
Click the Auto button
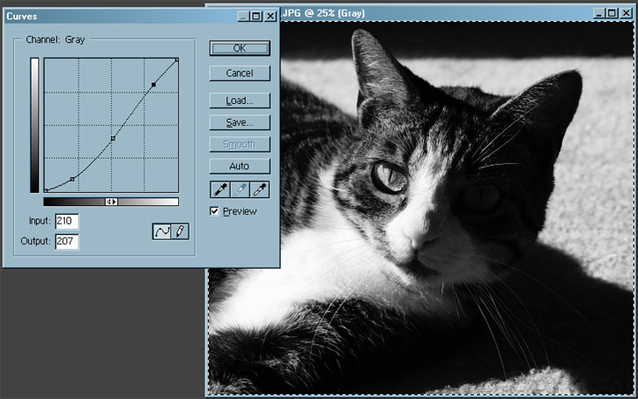pyautogui.click(x=239, y=166)
